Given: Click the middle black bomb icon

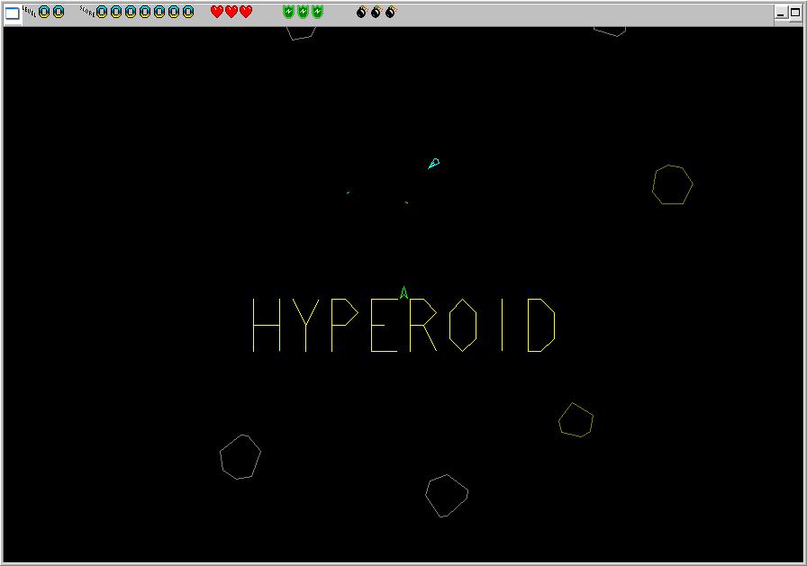Looking at the screenshot, I should point(376,12).
